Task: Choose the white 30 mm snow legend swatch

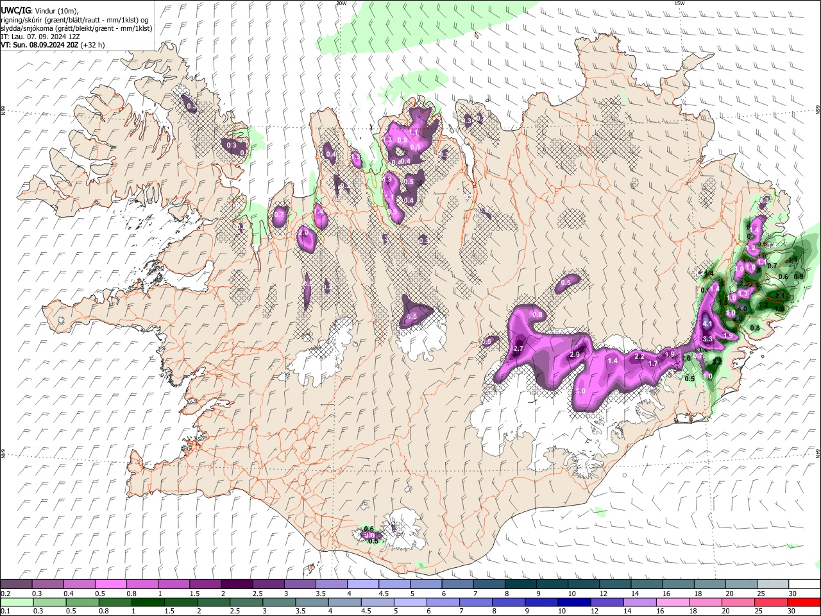Action: pyautogui.click(x=805, y=585)
